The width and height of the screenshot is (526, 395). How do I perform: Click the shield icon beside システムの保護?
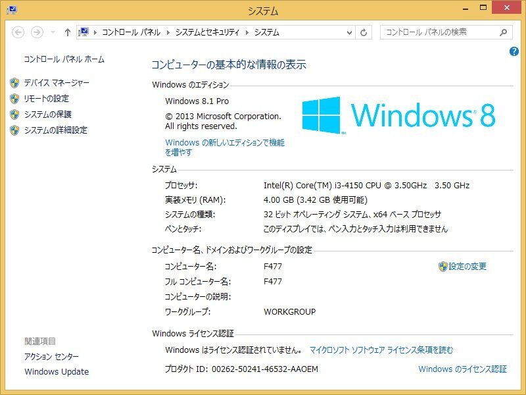pyautogui.click(x=14, y=114)
